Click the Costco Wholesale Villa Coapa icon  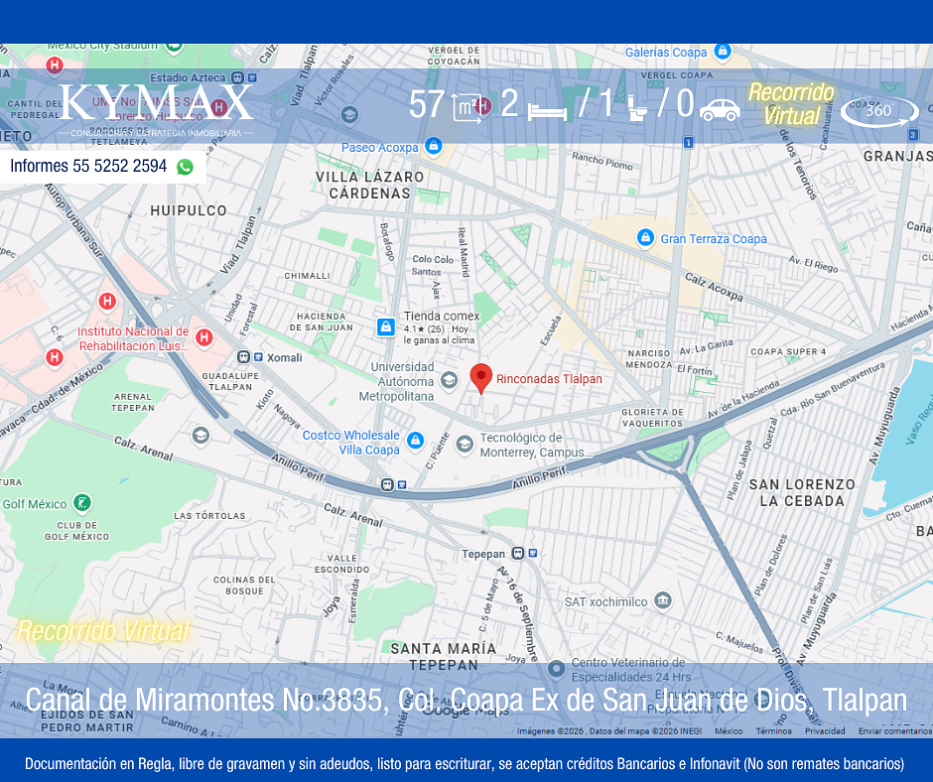click(415, 441)
